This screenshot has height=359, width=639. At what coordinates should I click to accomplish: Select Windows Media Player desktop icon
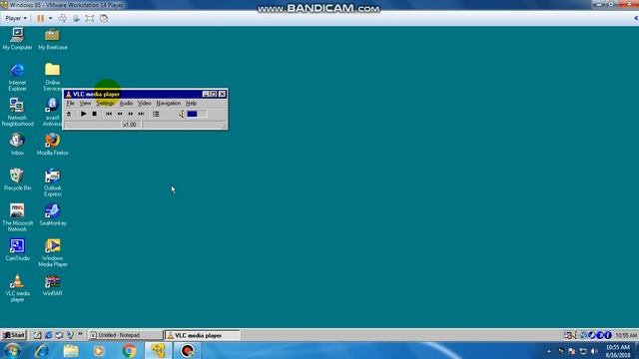coord(53,252)
